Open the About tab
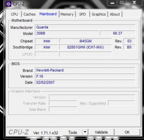The height and width of the screenshot is (140, 144). click(x=115, y=14)
